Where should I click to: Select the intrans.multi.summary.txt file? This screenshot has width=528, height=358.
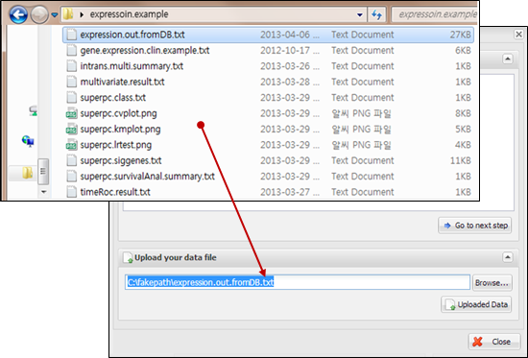[268, 66]
